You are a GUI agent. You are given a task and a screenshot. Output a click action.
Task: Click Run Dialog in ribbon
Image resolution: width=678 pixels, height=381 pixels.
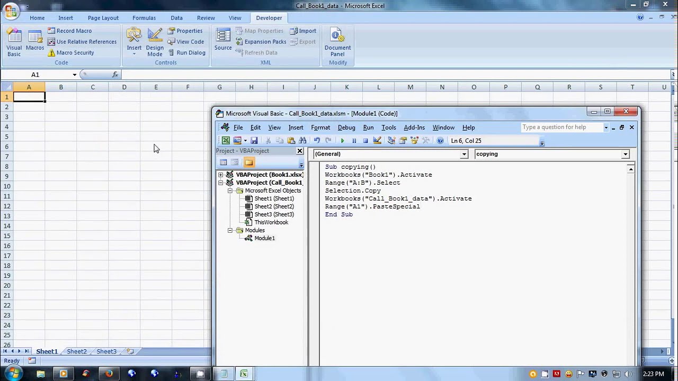[186, 53]
